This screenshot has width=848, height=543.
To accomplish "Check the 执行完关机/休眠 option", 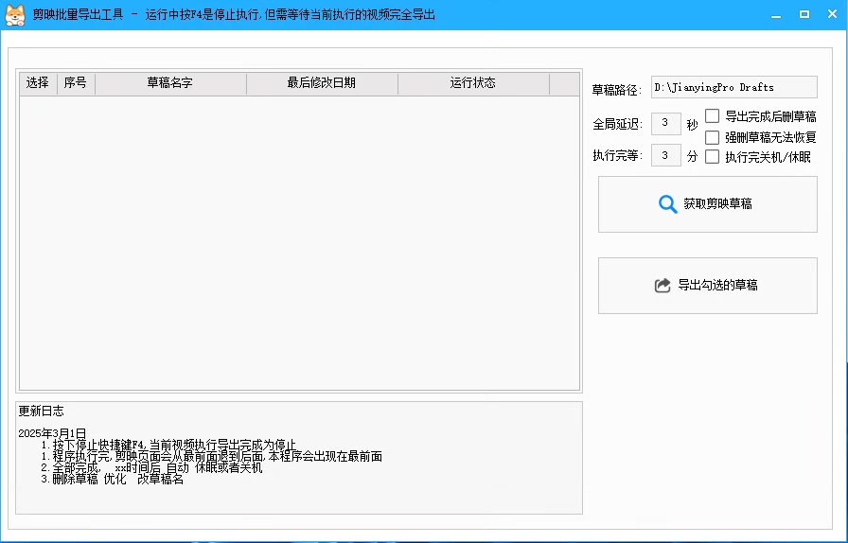I will pos(713,157).
